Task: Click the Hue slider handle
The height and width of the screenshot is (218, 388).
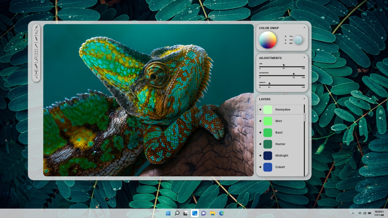Action: 284,65
